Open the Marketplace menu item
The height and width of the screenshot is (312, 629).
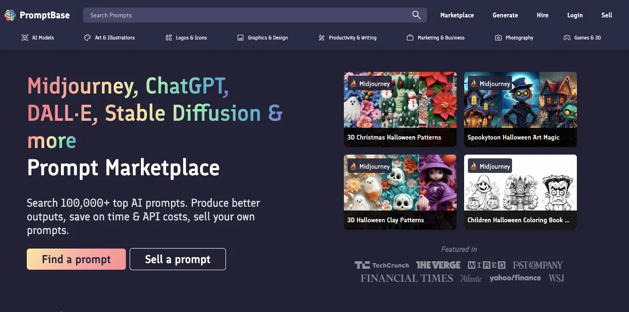point(457,15)
